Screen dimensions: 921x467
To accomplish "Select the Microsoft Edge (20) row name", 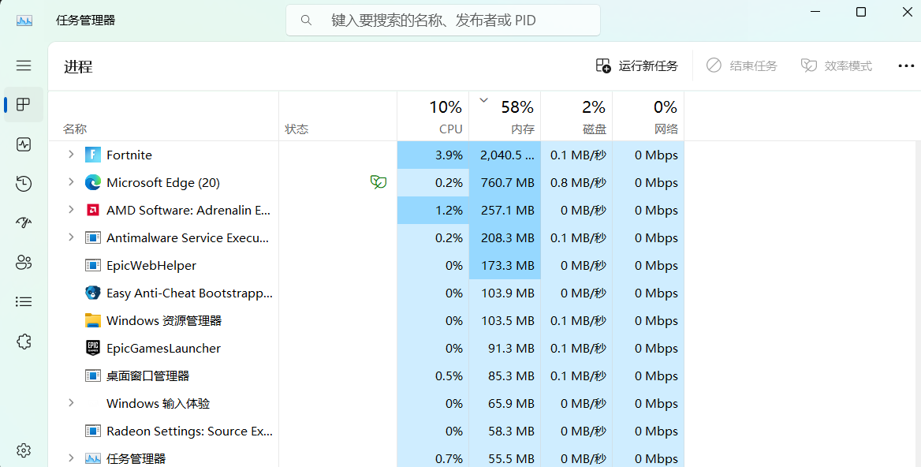I will pos(163,183).
